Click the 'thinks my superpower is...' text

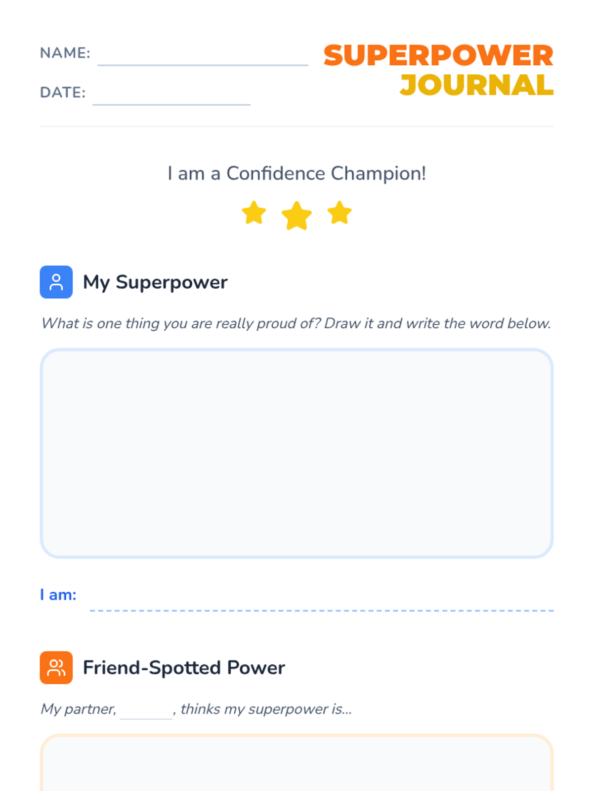[266, 709]
